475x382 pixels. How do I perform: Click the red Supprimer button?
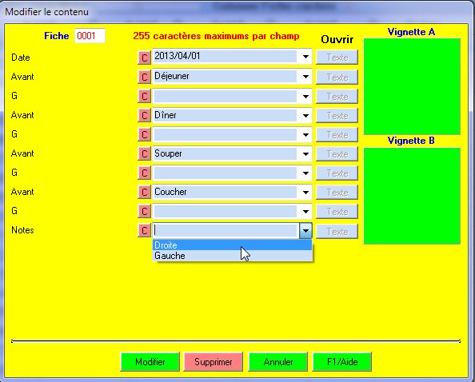tap(214, 362)
